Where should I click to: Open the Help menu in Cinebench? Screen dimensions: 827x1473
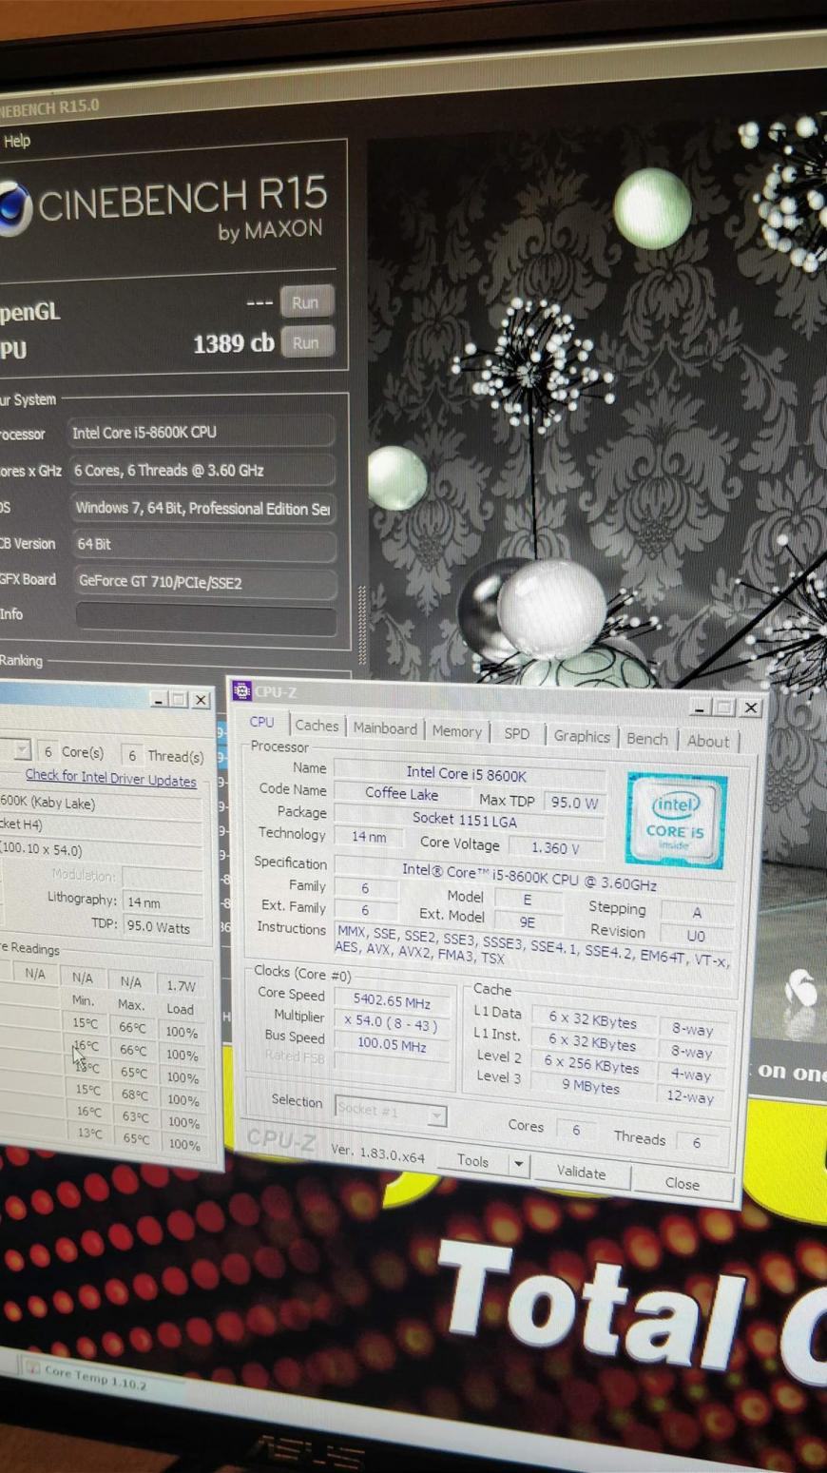pos(17,141)
